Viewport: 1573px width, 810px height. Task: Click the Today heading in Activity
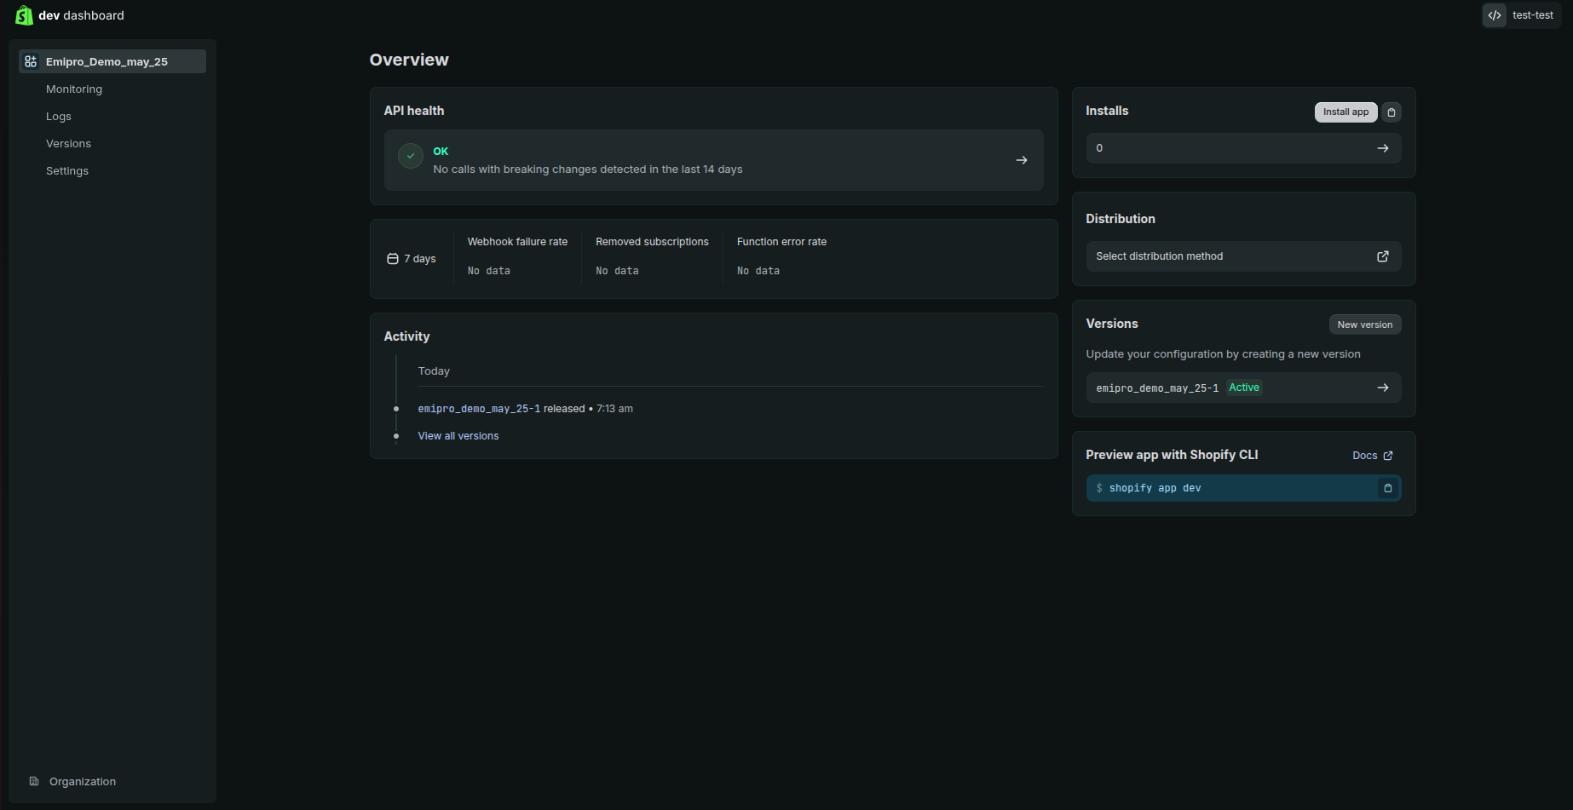434,371
